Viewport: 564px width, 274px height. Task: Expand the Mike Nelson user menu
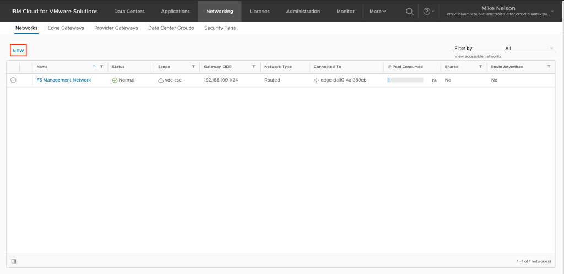pos(552,12)
